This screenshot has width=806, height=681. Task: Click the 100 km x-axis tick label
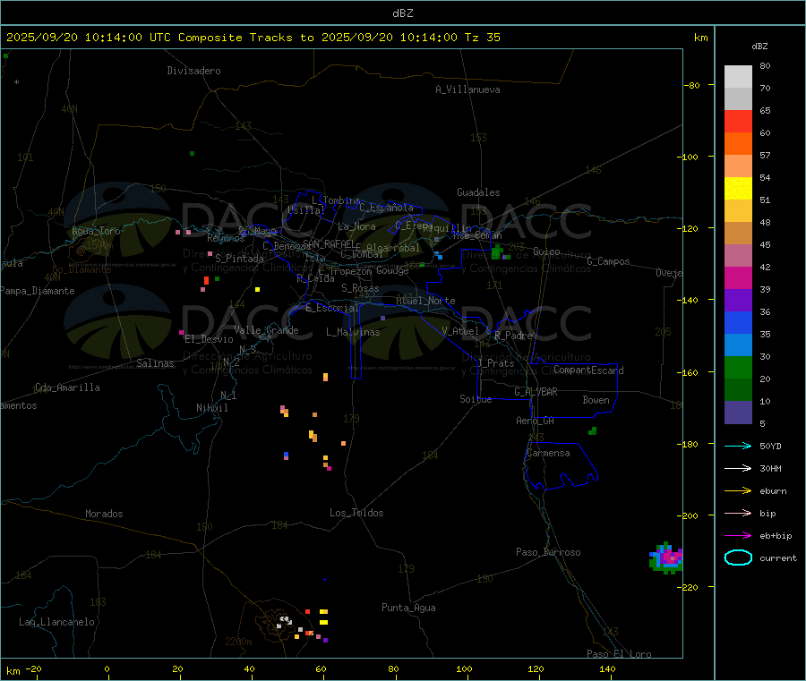pyautogui.click(x=464, y=668)
